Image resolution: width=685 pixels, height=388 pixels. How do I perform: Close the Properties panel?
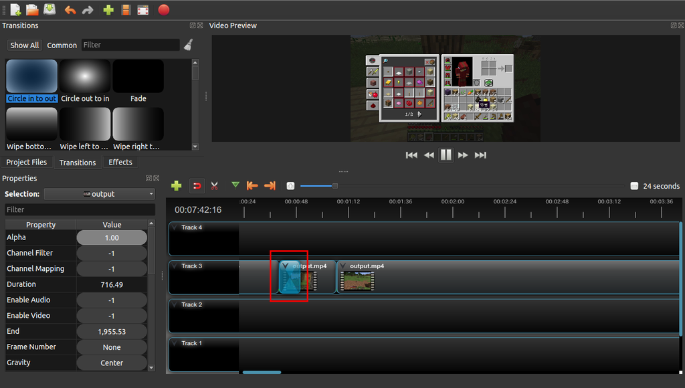pos(156,178)
